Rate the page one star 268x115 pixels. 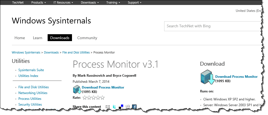(x=85, y=98)
